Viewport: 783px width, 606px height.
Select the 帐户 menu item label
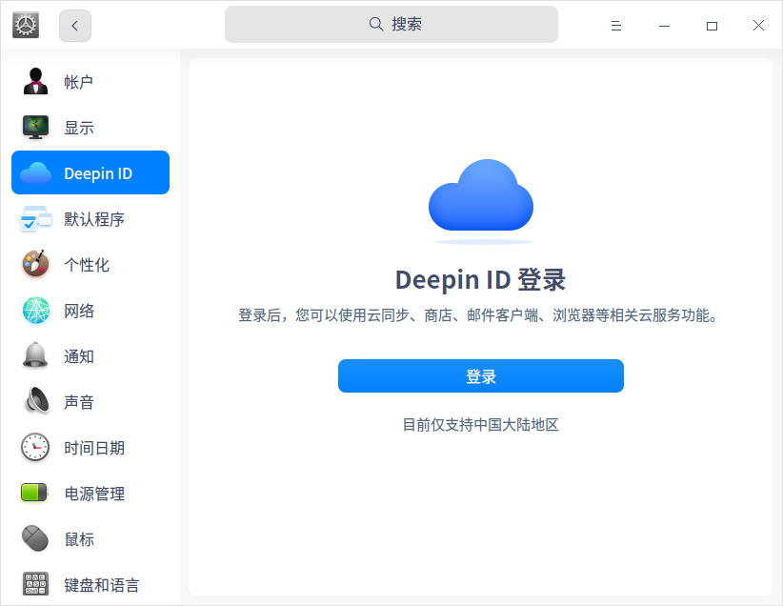pyautogui.click(x=78, y=82)
